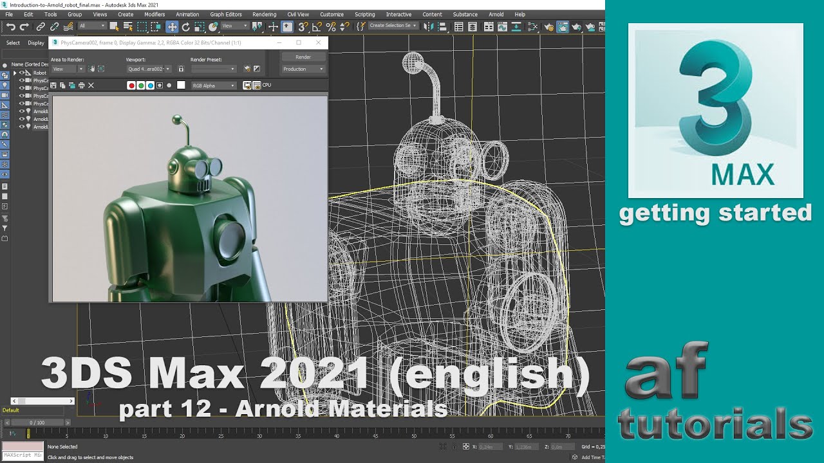Click the Use Pivot Point Center icon

[x=257, y=26]
